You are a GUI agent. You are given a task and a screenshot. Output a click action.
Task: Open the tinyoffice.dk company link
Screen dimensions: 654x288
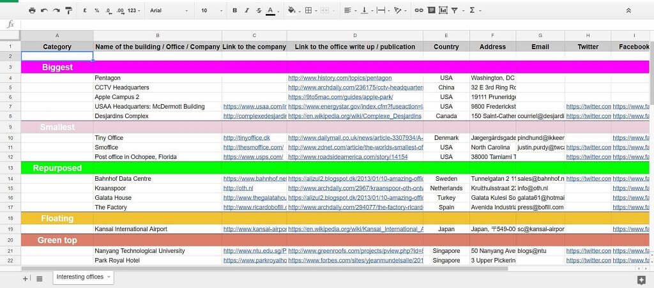tap(238, 138)
